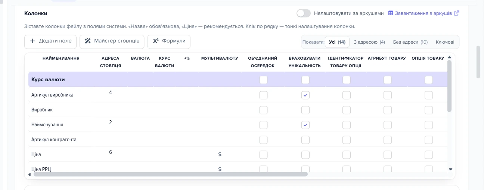Click the Опція товару column header
Image resolution: width=484 pixels, height=190 pixels.
click(428, 58)
